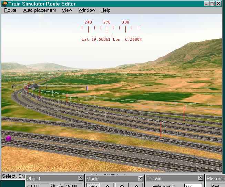Close the Terrain panel
The image size is (225, 187).
point(201,178)
